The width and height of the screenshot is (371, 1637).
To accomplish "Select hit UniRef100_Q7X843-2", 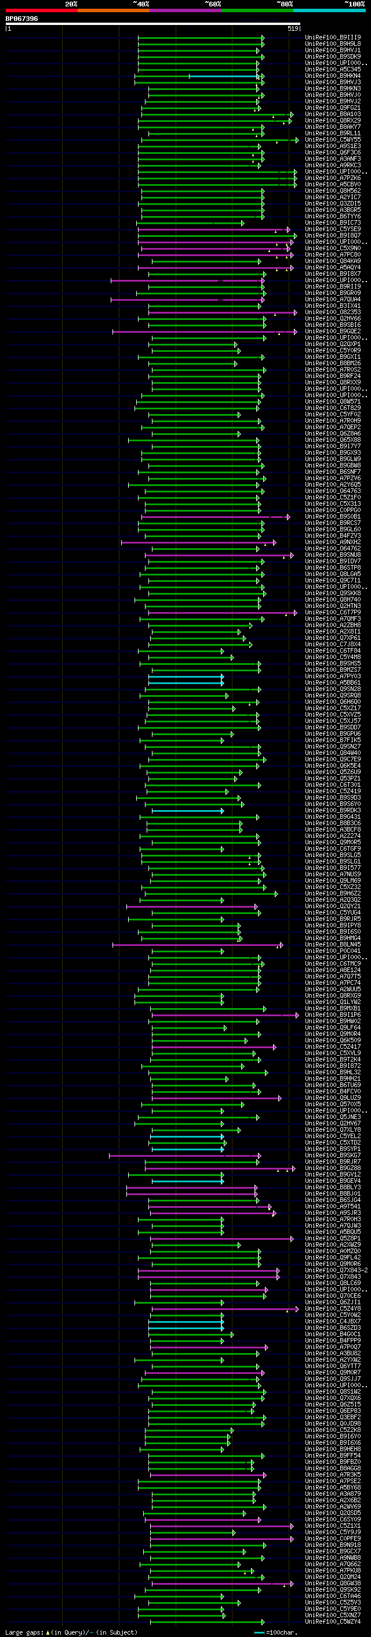I will [336, 1271].
